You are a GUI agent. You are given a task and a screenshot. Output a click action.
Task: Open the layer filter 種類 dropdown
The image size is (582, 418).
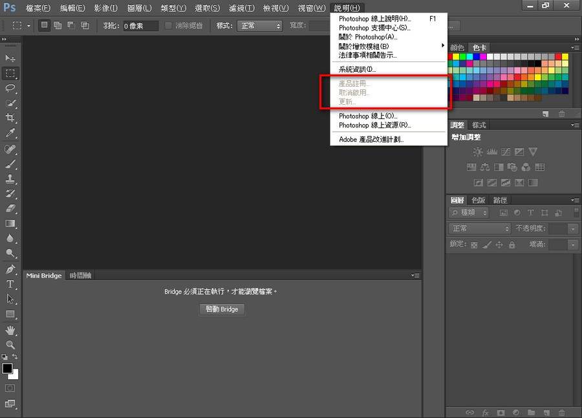pos(469,212)
